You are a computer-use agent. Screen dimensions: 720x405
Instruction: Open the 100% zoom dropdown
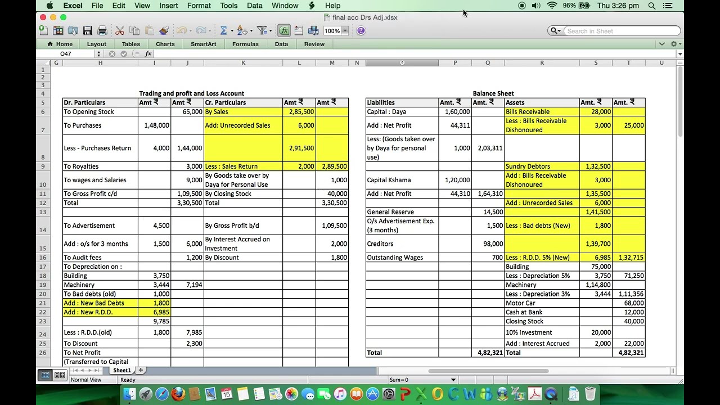tap(345, 31)
